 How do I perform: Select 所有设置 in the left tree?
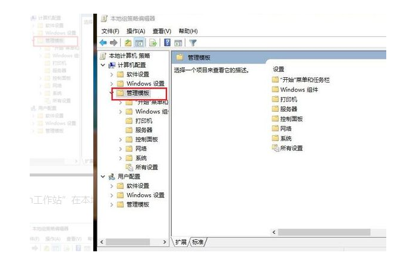146,167
